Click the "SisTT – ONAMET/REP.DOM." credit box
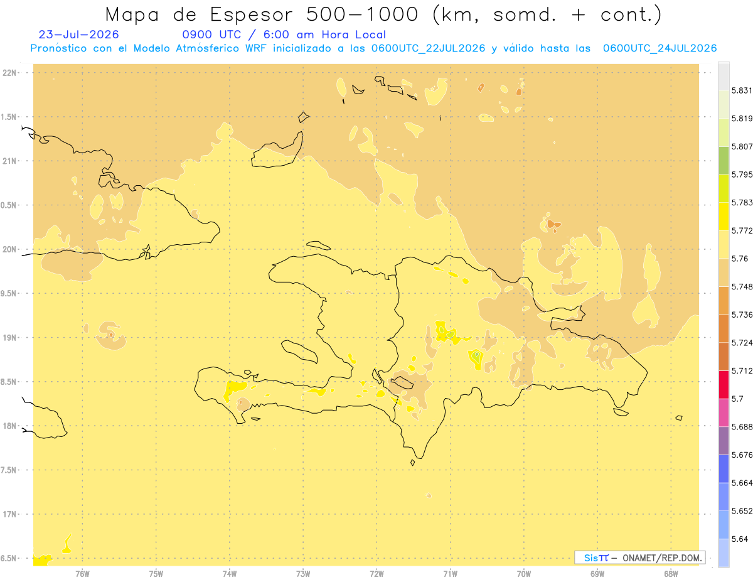This screenshot has width=753, height=582. coord(640,558)
